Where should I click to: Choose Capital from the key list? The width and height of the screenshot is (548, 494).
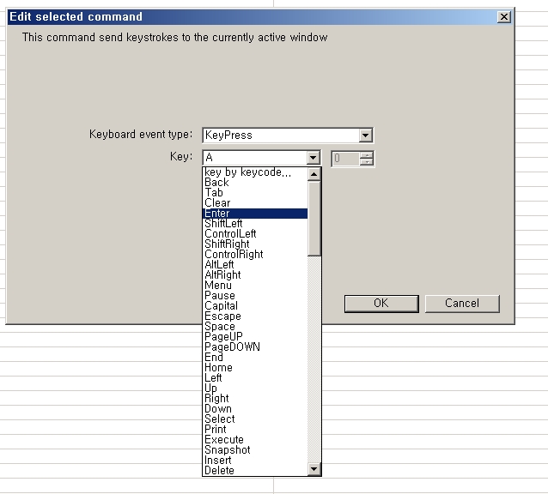pos(255,306)
